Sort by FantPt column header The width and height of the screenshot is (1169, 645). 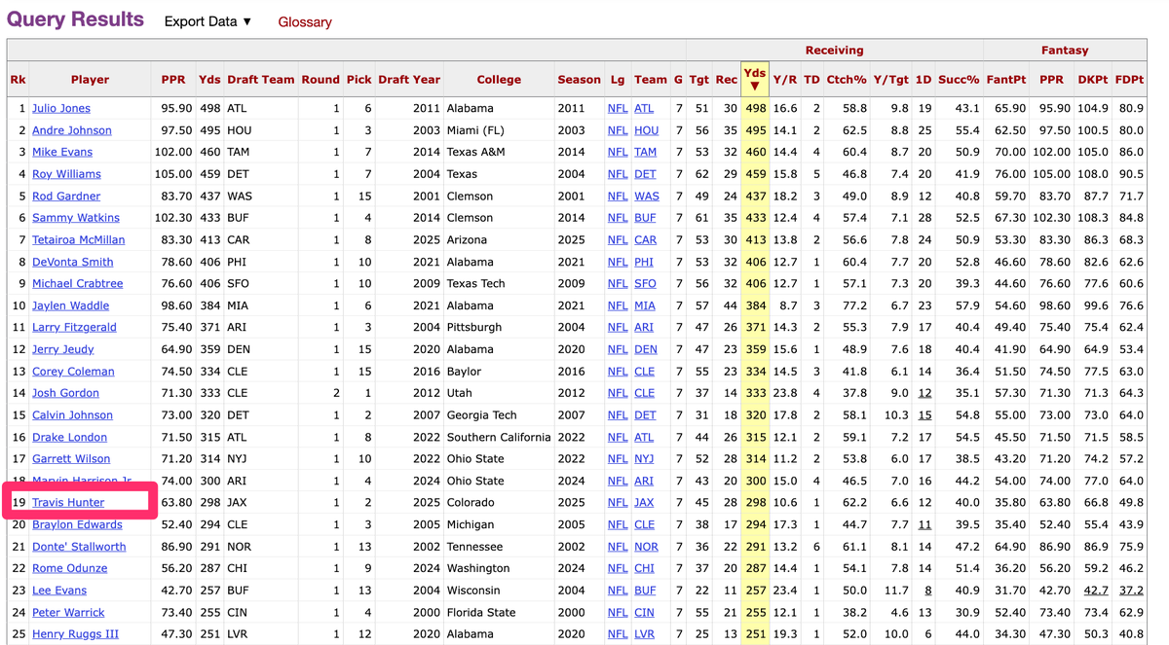1006,80
